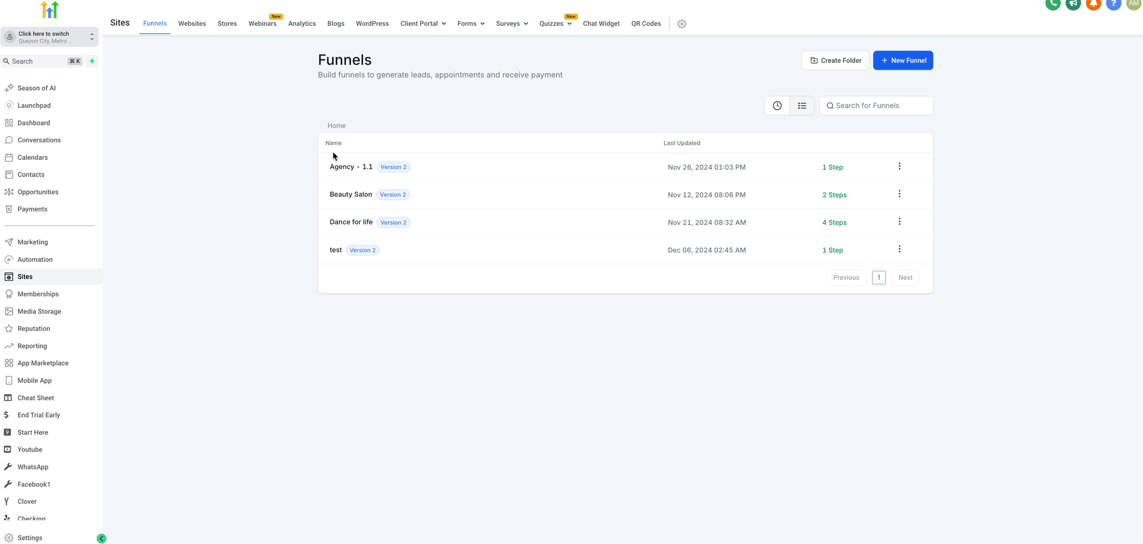Click the New Funnel button
The height and width of the screenshot is (544, 1143).
click(903, 61)
